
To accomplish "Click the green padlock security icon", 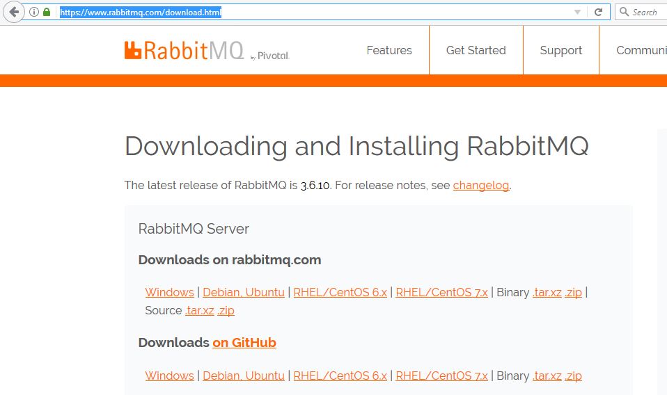I will [47, 12].
